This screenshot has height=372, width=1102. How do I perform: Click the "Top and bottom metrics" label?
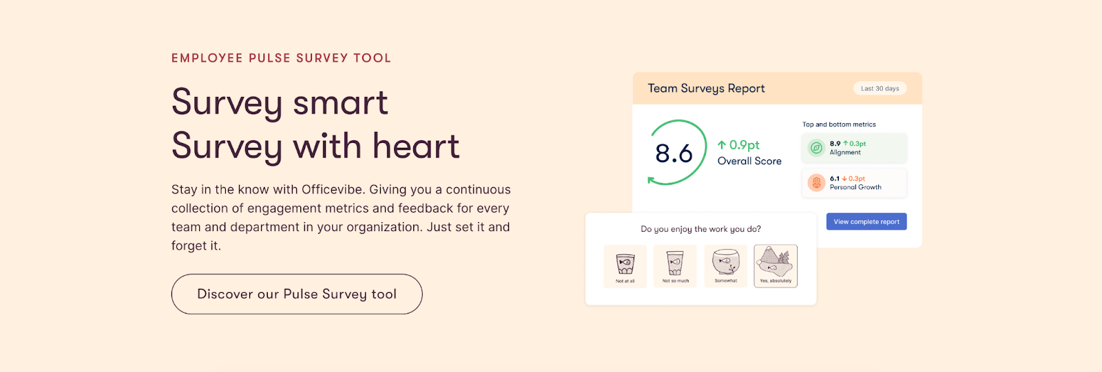pos(839,124)
